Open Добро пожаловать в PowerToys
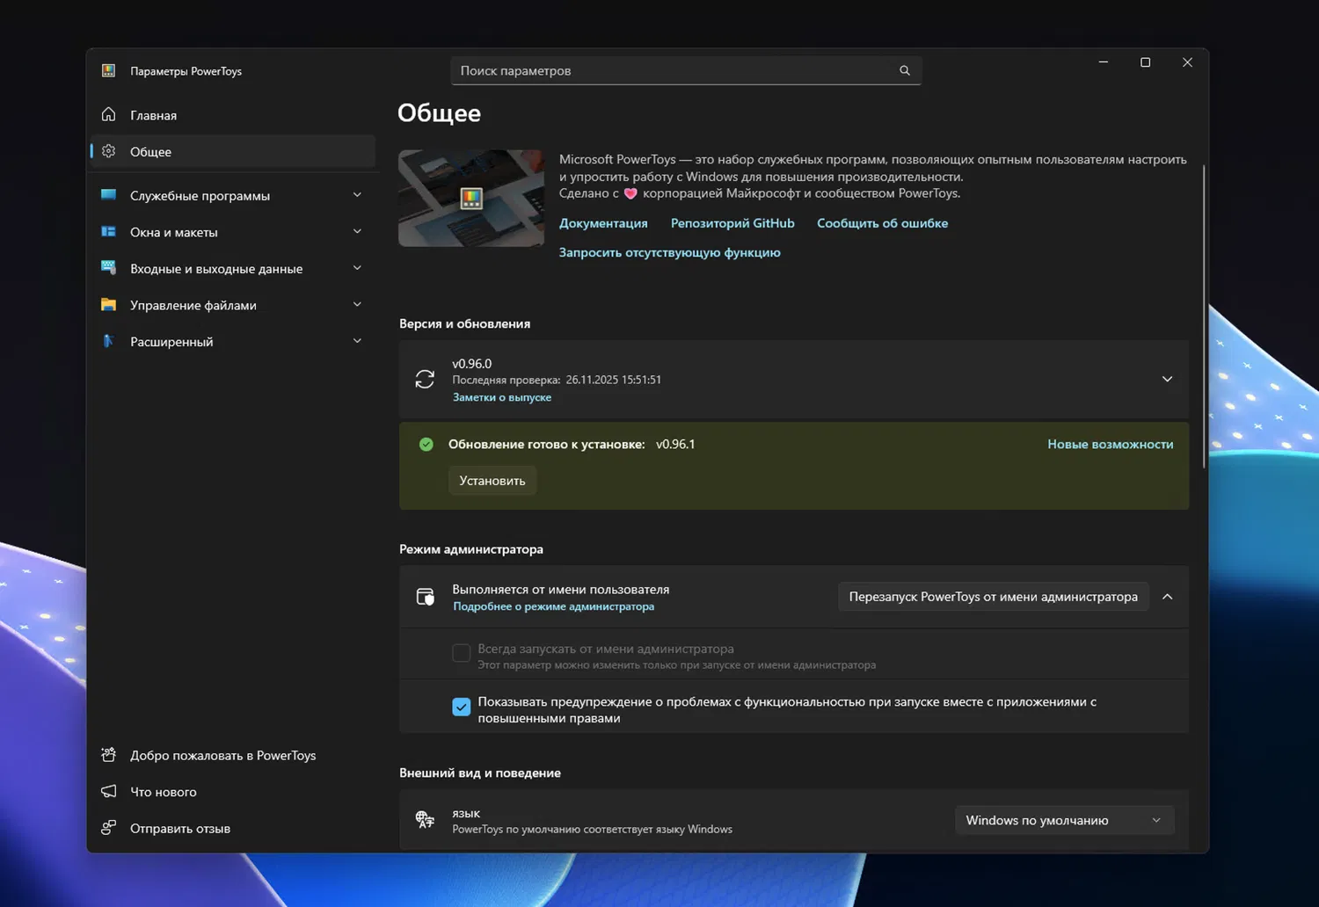Image resolution: width=1319 pixels, height=907 pixels. 233,755
